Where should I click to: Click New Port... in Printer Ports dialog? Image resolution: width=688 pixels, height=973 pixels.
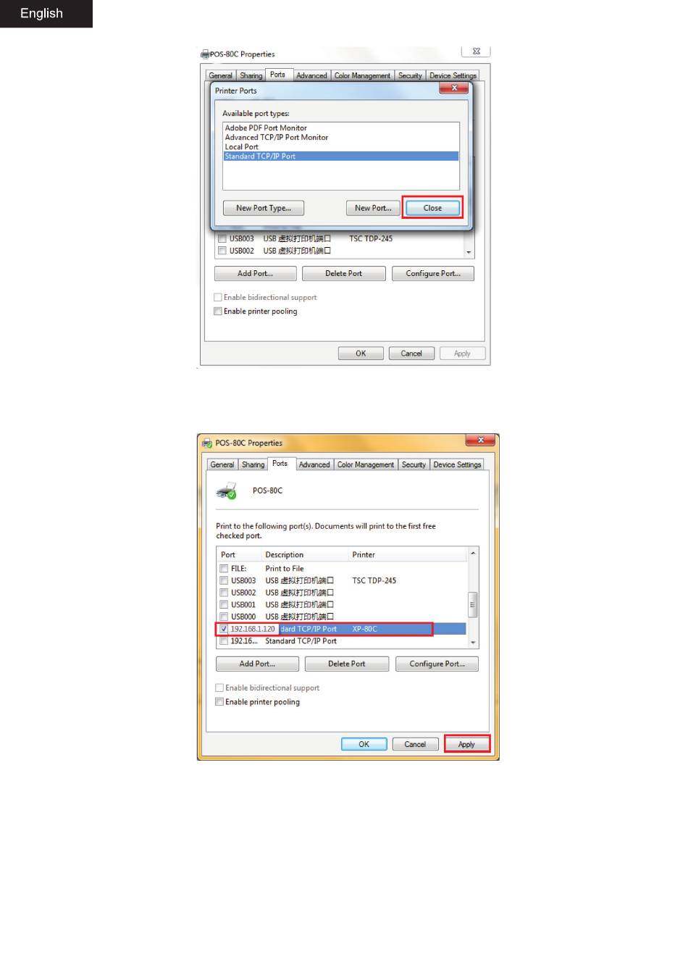[373, 208]
